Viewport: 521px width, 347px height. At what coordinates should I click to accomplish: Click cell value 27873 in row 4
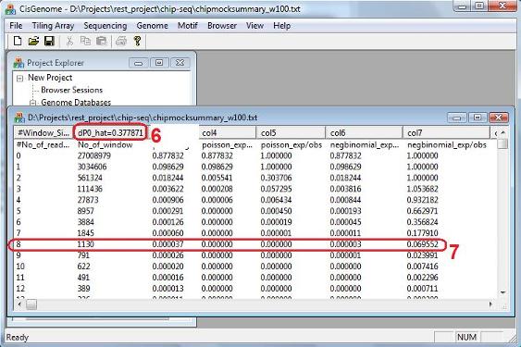click(x=88, y=200)
